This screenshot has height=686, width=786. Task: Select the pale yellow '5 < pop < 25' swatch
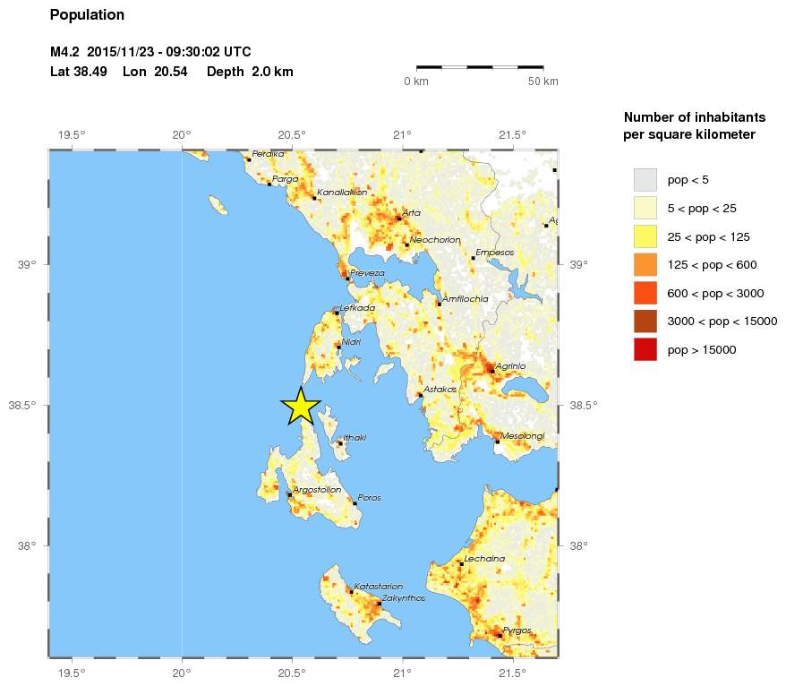(x=645, y=209)
